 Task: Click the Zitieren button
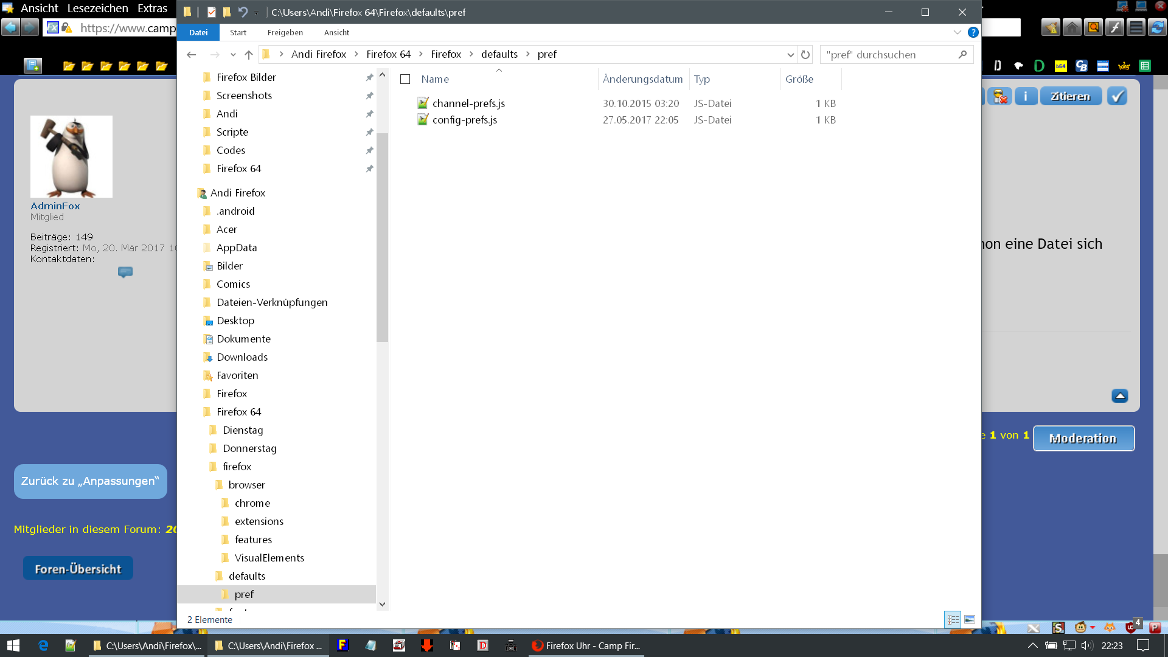[x=1070, y=96]
